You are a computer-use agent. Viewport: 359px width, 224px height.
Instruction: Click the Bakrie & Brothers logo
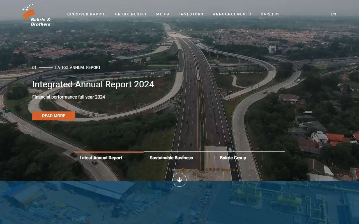(x=36, y=15)
